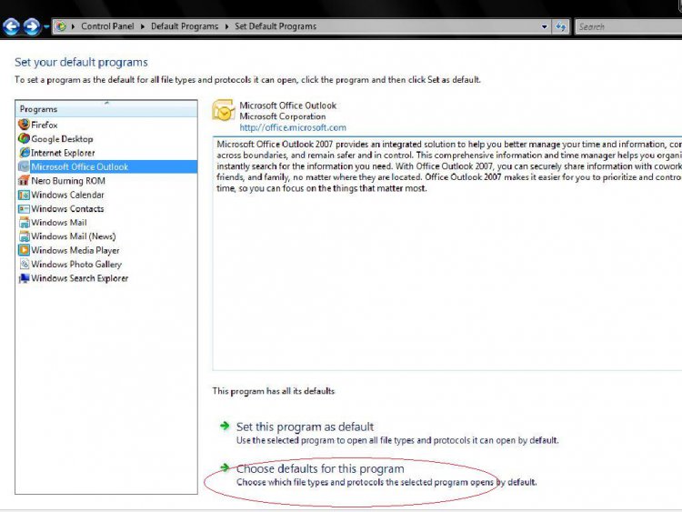This screenshot has height=512, width=682.
Task: Click green arrow beside Set this program as default
Action: [x=225, y=426]
